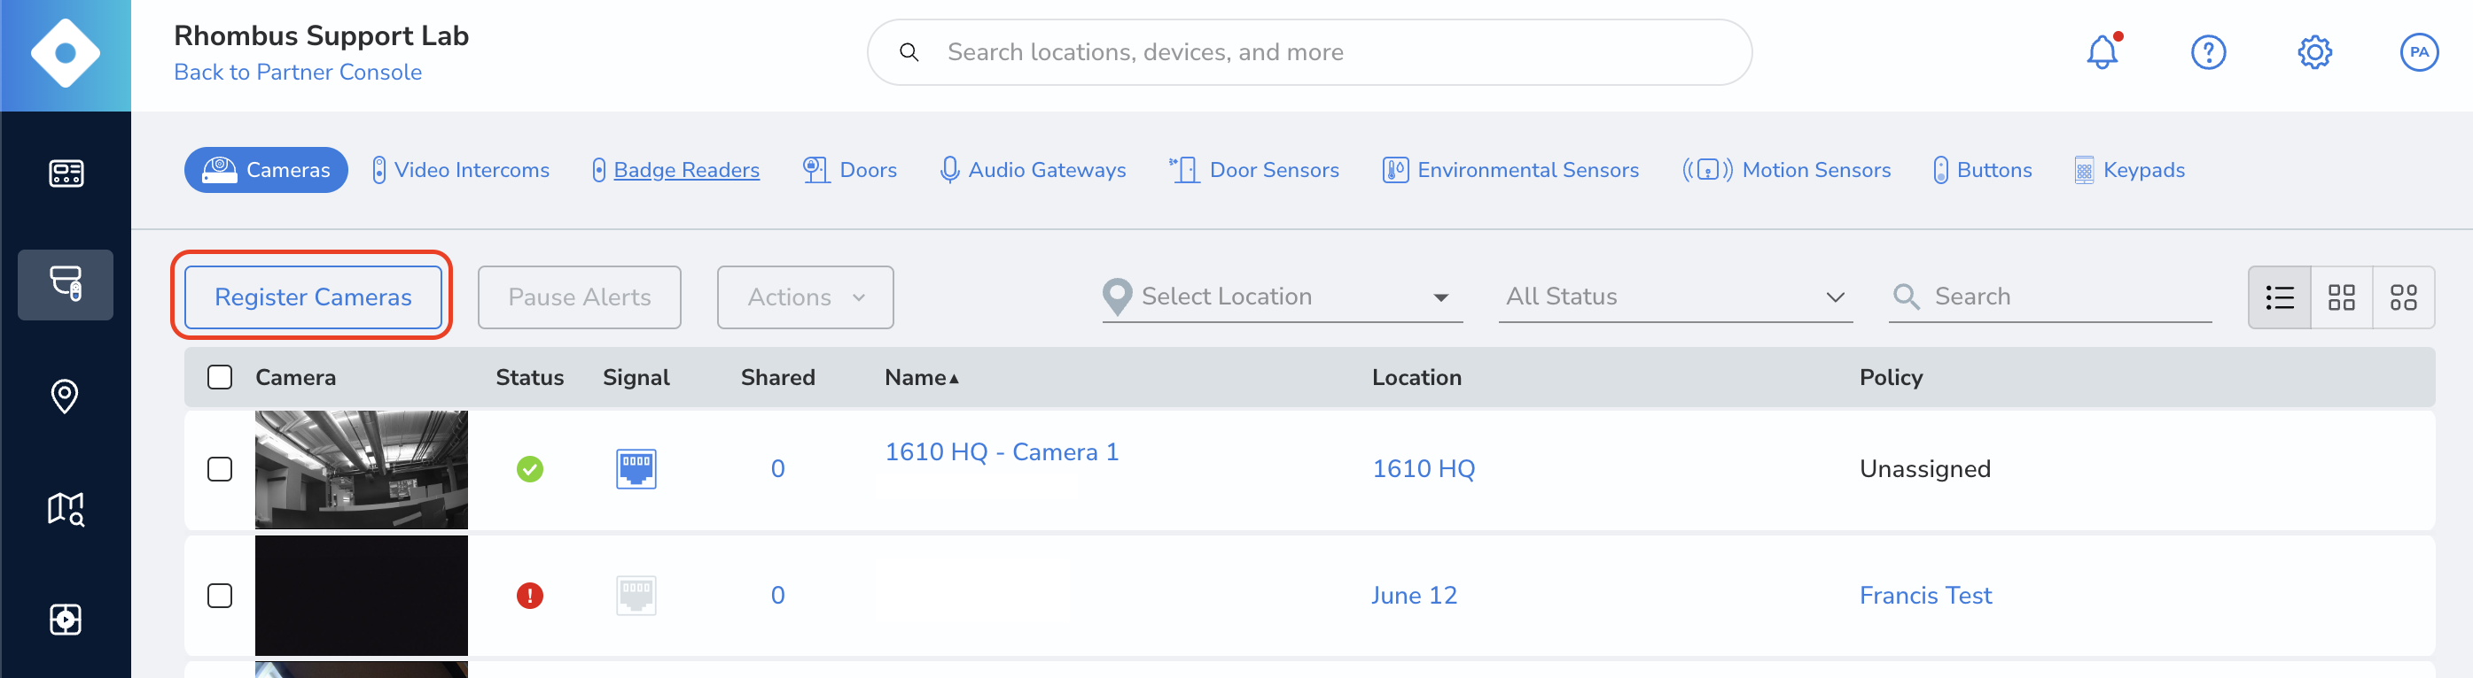2473x678 pixels.
Task: Click the search magnifier in camera list filter
Action: [1906, 297]
